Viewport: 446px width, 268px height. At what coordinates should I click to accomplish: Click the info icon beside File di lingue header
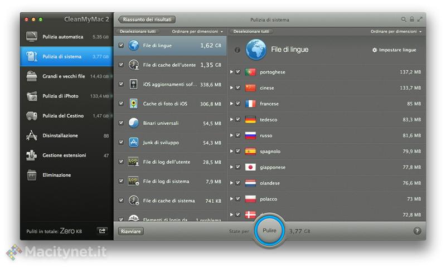[237, 50]
